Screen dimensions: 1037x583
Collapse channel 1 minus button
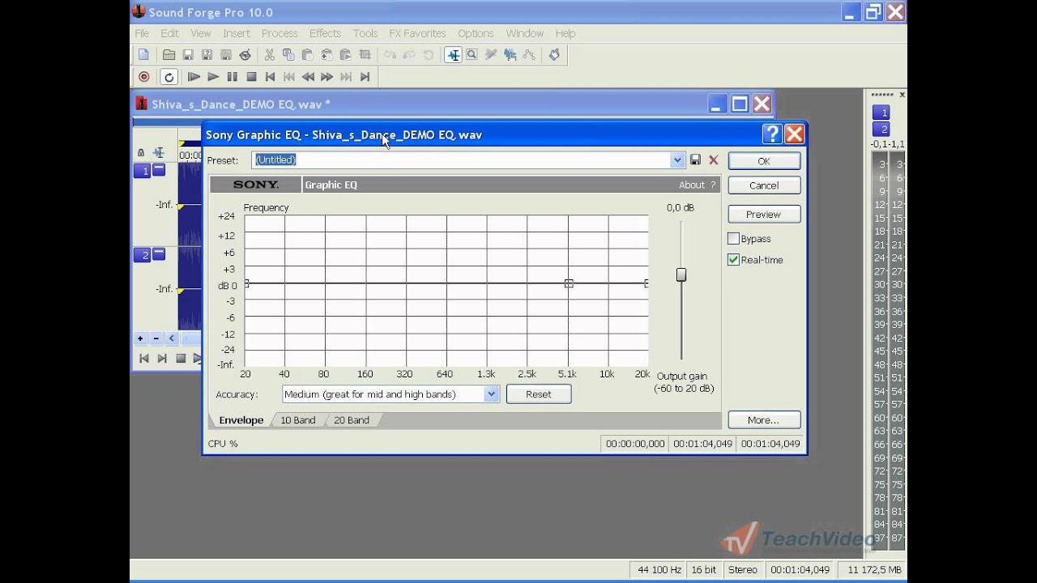tap(159, 170)
